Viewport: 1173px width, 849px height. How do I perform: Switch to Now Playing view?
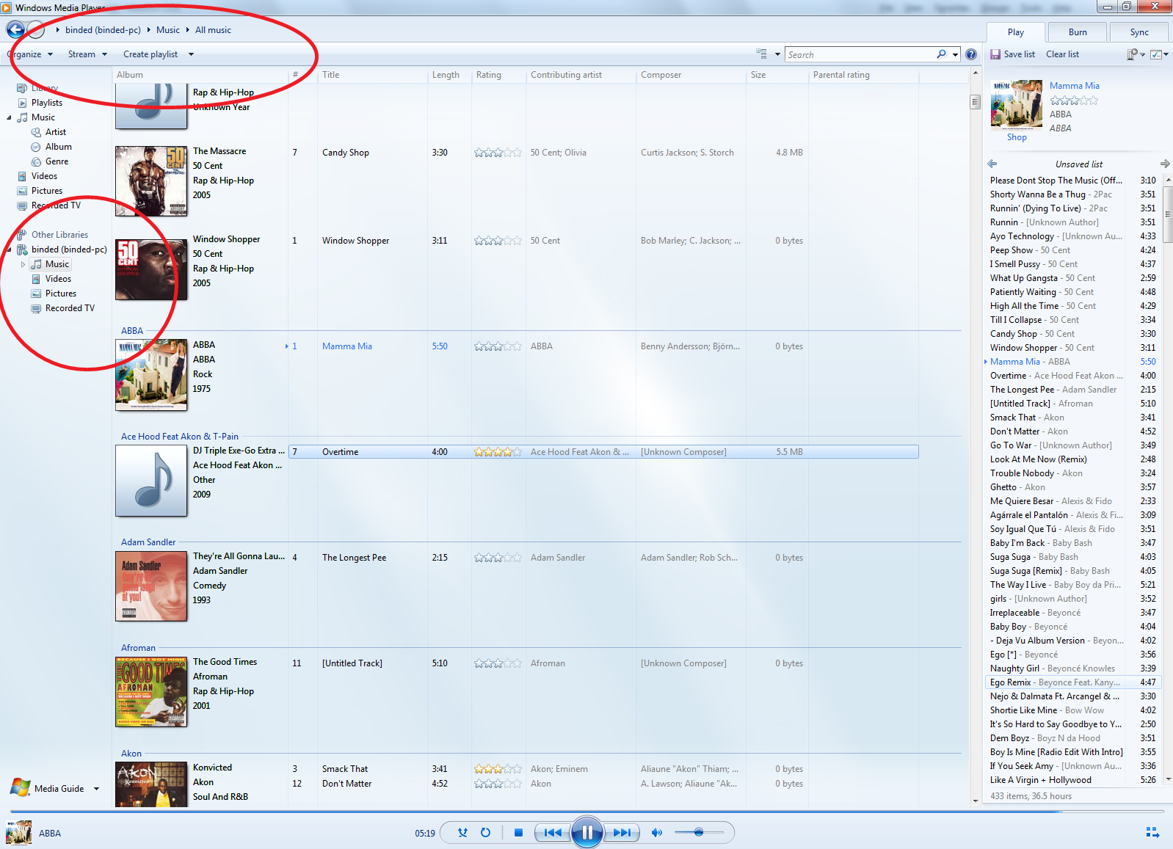pos(1152,833)
